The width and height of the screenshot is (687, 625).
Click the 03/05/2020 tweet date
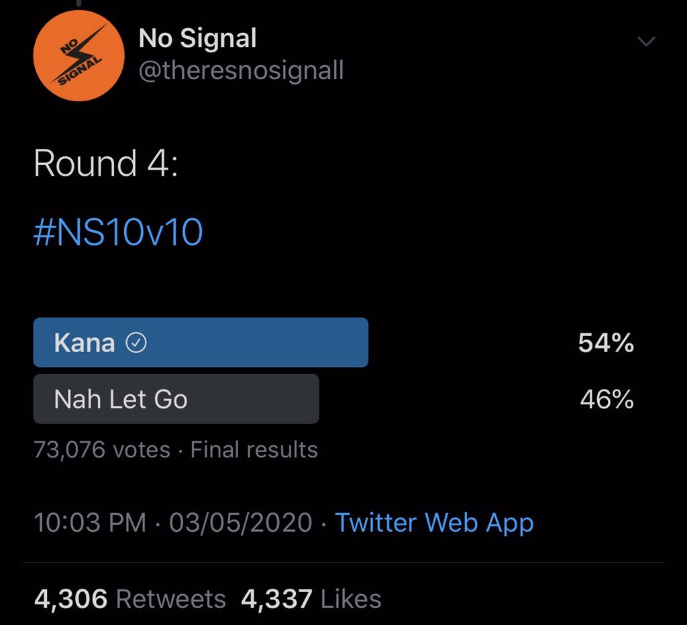click(x=240, y=522)
